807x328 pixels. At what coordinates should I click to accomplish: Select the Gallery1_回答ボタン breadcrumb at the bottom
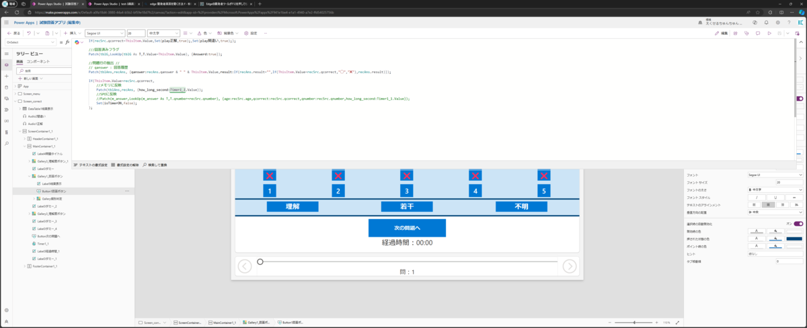click(x=256, y=323)
